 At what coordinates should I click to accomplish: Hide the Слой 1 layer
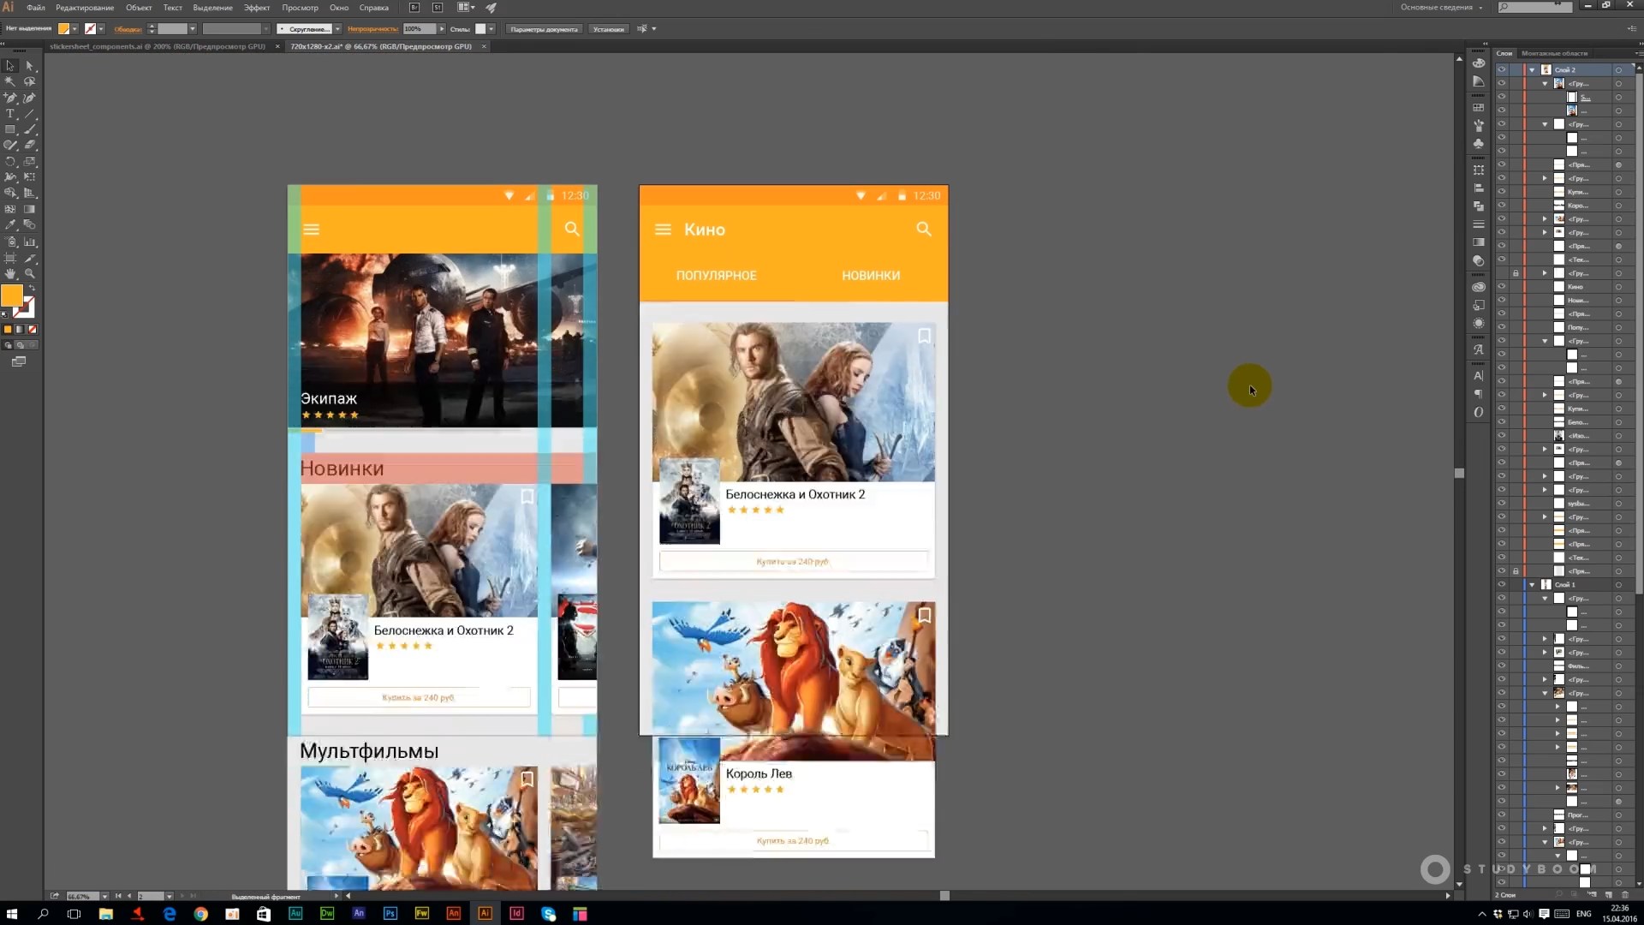click(1502, 585)
